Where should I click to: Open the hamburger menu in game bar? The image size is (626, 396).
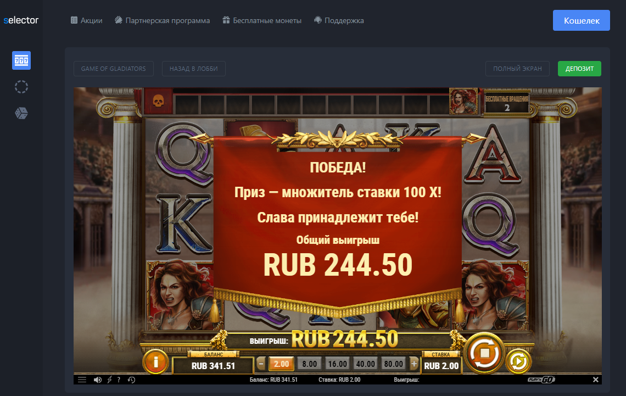pyautogui.click(x=82, y=380)
